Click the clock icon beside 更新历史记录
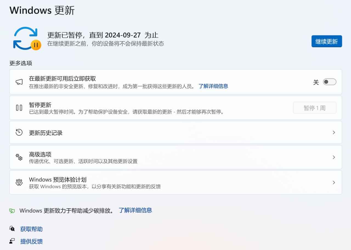Viewport: 351px width, 250px height. [19, 132]
